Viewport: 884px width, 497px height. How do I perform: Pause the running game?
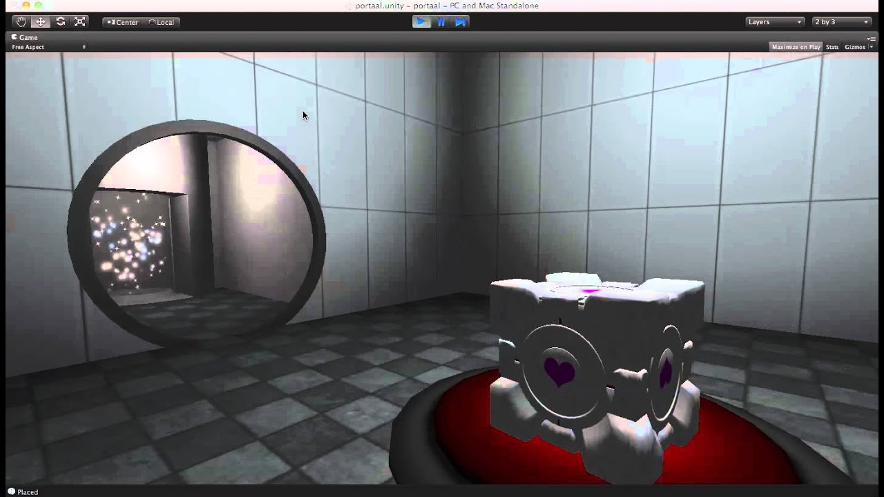pos(441,22)
